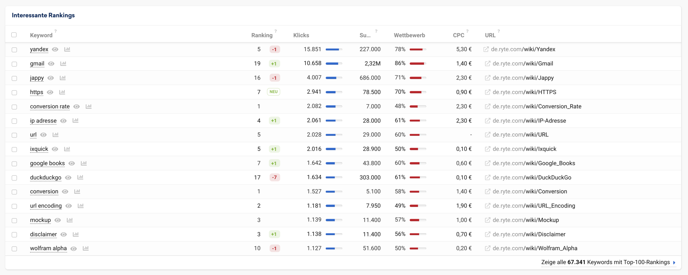Viewport: 688px width, 275px height.
Task: Sort table by Klicks column
Action: click(x=301, y=35)
